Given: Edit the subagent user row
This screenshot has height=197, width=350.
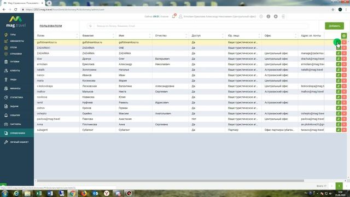Looking at the screenshot, I should [x=339, y=130].
